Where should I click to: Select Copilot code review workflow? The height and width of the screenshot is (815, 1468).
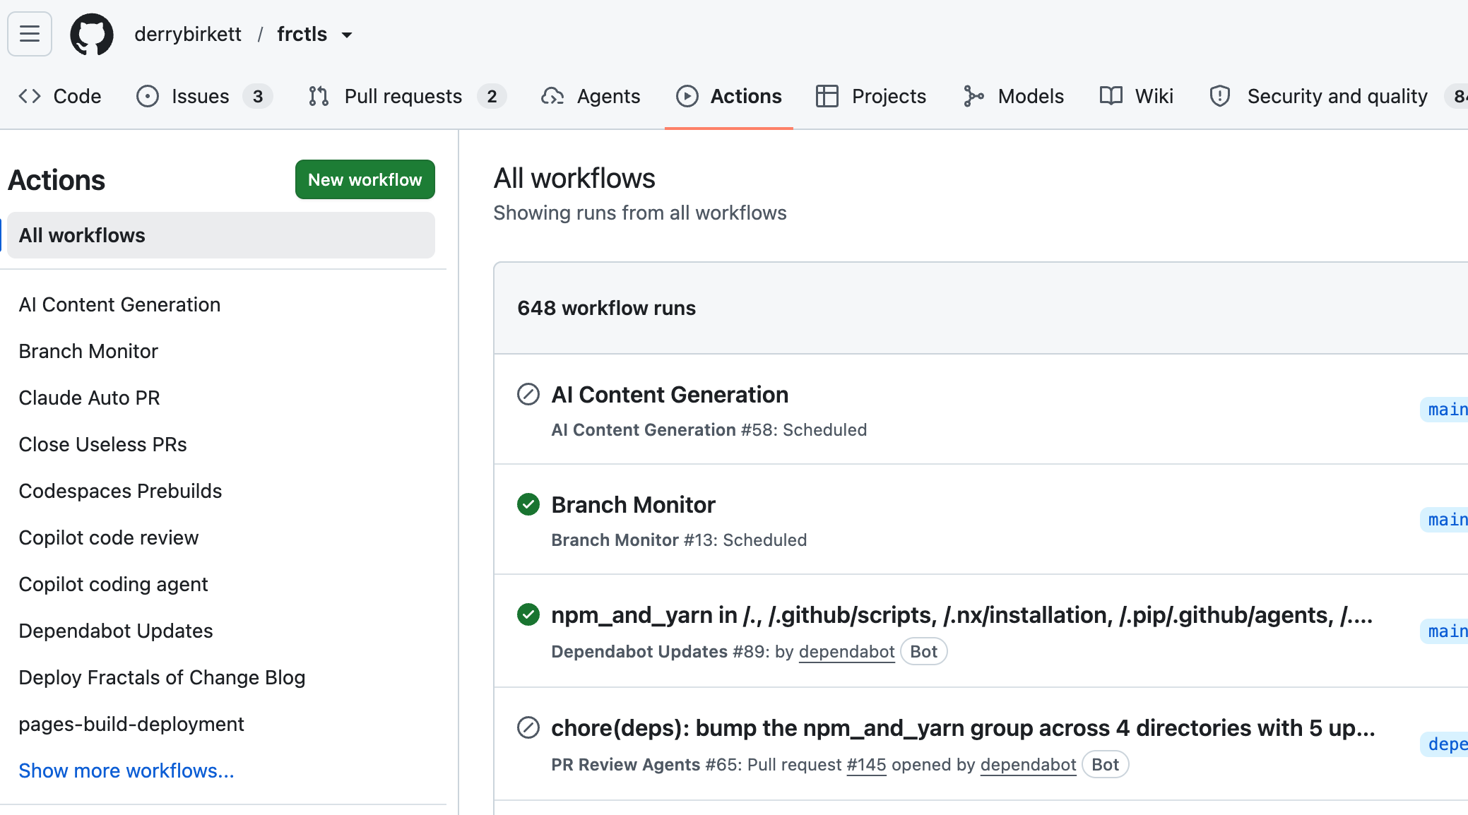coord(109,537)
